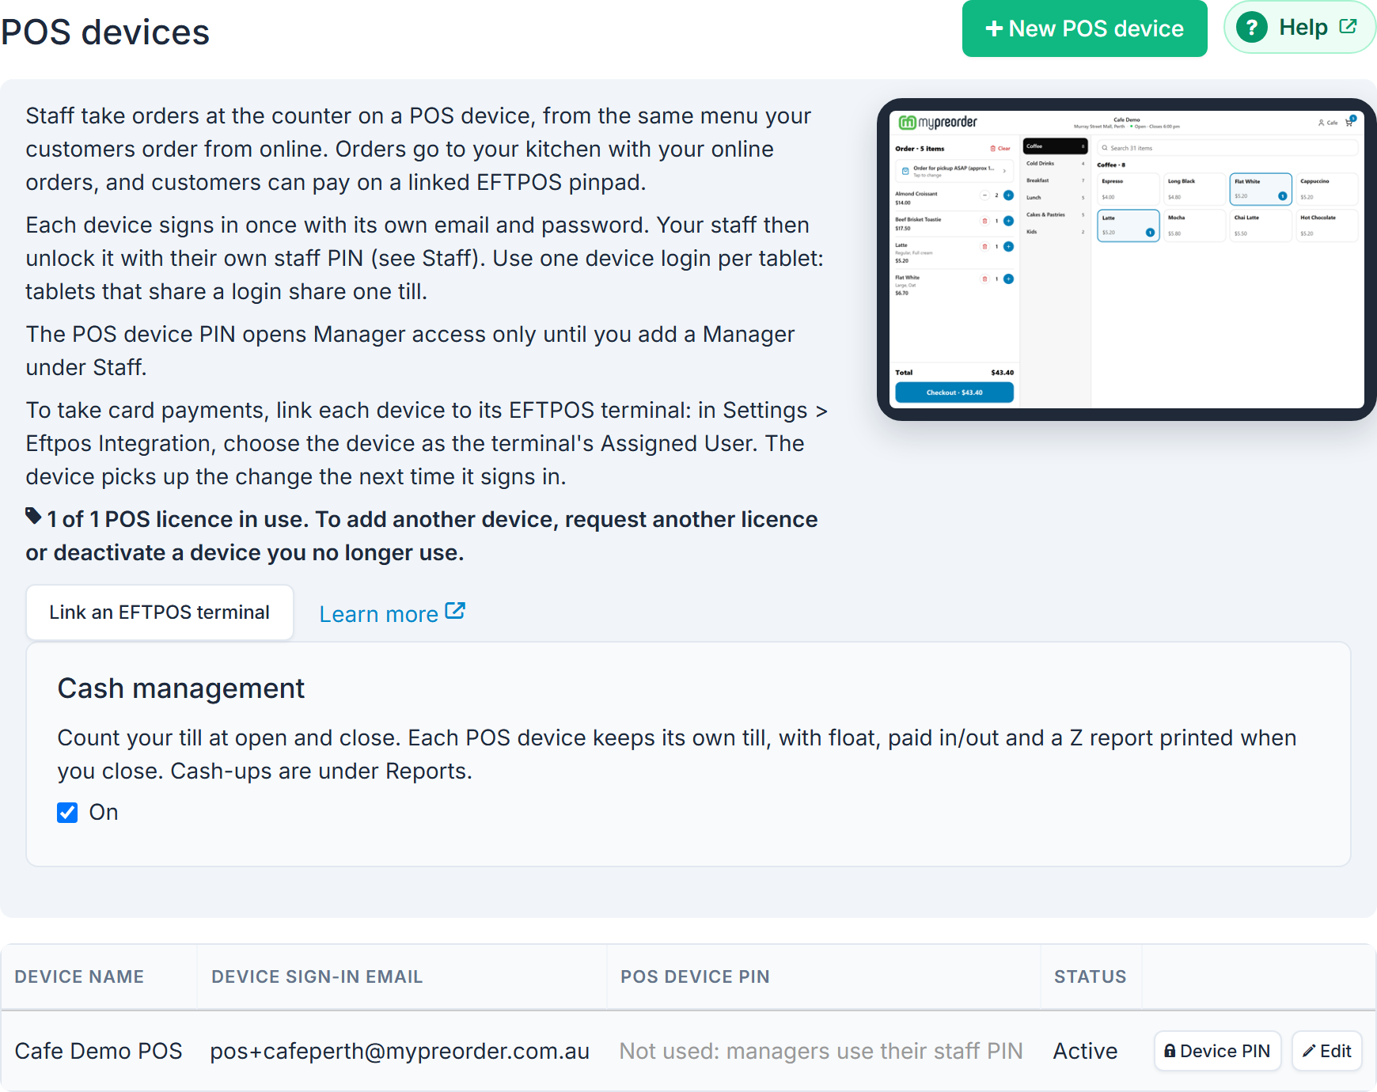Edit the Cafe Demo POS device
The height and width of the screenshot is (1092, 1377).
click(1327, 1051)
